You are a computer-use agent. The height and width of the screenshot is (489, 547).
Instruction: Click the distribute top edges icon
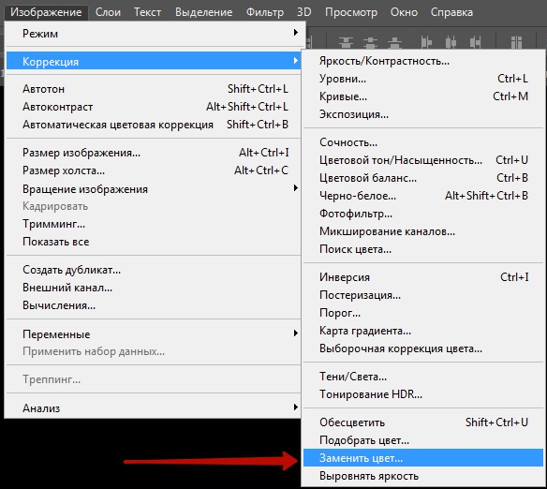point(346,42)
